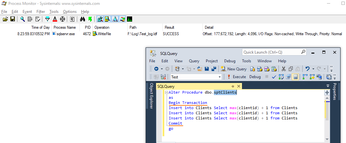346x143 pixels.
Task: Open document tab list dropdown arrow
Action: 328,86
